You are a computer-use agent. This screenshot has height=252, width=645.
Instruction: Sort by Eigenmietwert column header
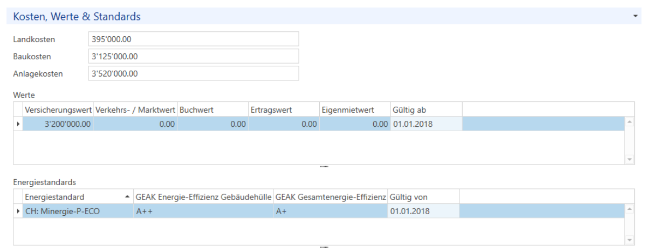click(x=355, y=110)
